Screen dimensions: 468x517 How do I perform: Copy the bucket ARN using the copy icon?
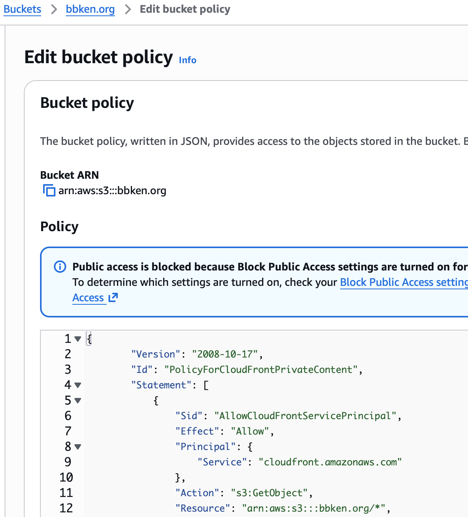(49, 190)
